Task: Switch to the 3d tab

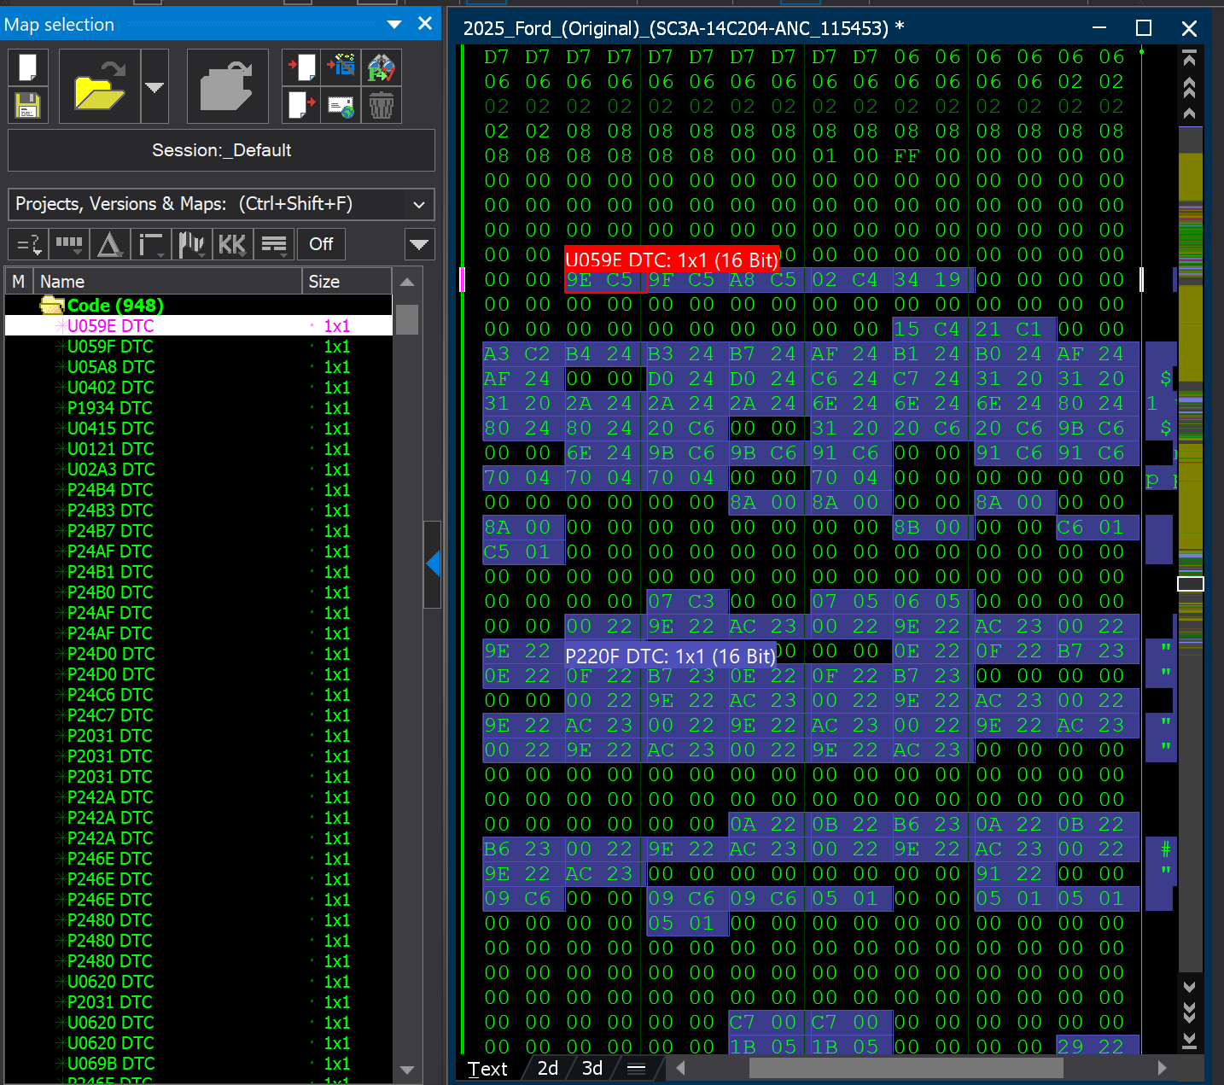Action: click(x=592, y=1068)
